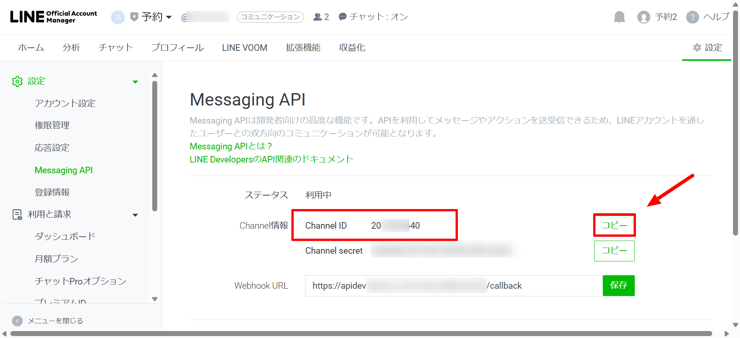Go to the ホーム tab
Image resolution: width=740 pixels, height=338 pixels.
point(31,48)
